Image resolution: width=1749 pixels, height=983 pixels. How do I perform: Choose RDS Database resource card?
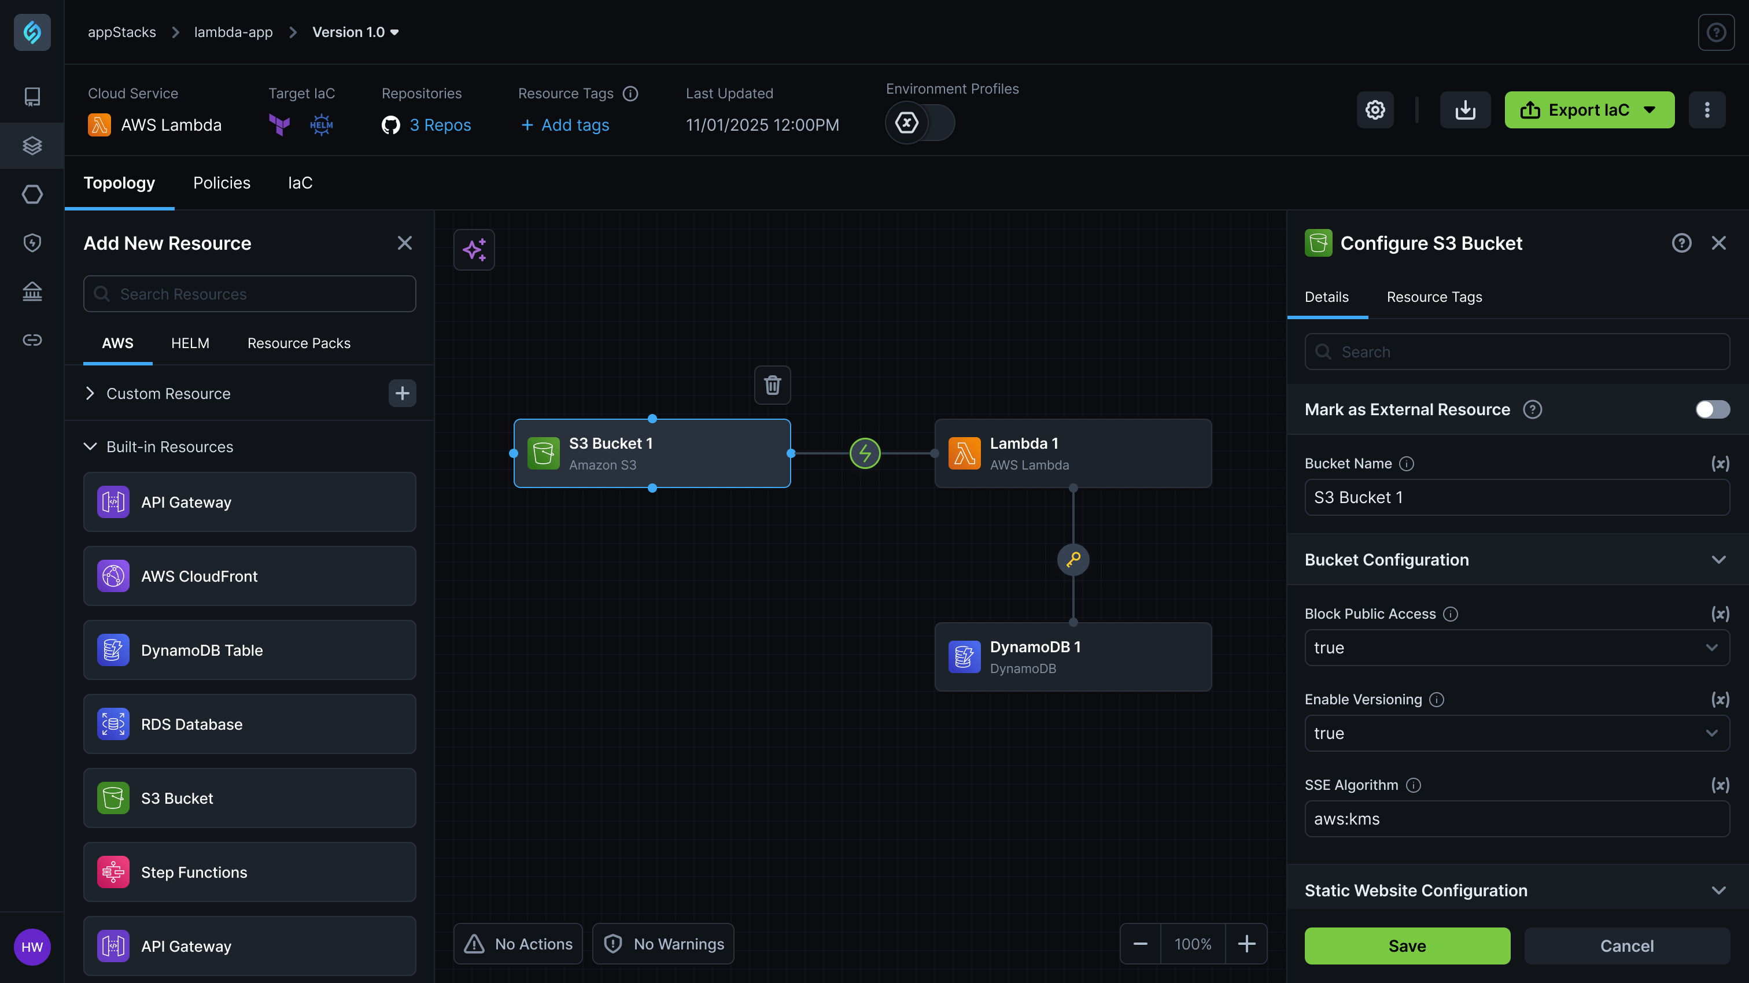pyautogui.click(x=249, y=724)
